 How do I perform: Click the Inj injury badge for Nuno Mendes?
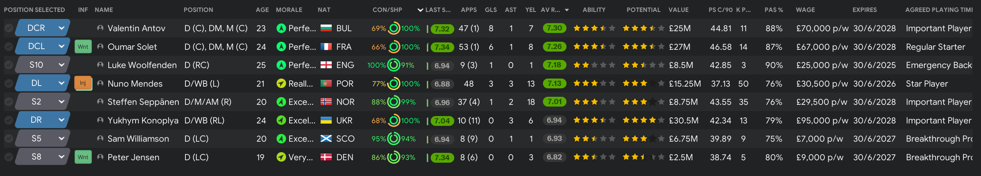(83, 83)
